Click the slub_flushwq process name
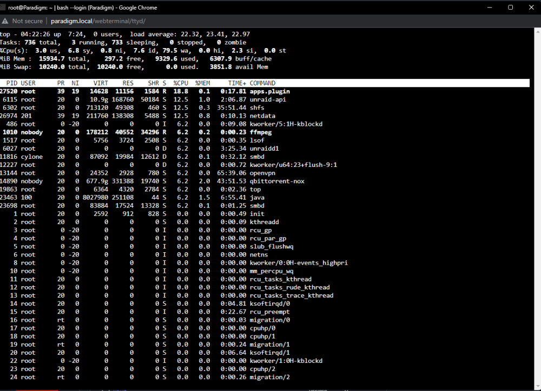 coord(272,247)
